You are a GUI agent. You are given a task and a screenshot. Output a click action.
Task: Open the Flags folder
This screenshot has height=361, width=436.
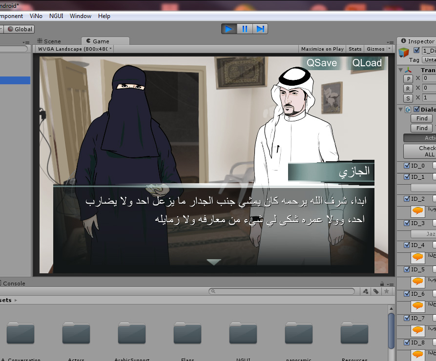187,333
